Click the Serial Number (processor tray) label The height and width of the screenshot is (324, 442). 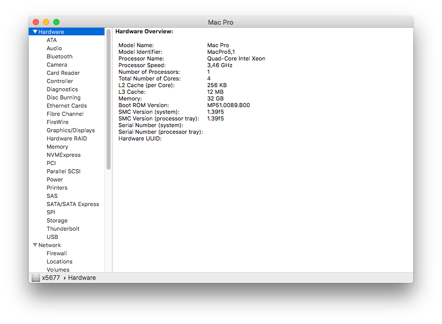click(161, 132)
